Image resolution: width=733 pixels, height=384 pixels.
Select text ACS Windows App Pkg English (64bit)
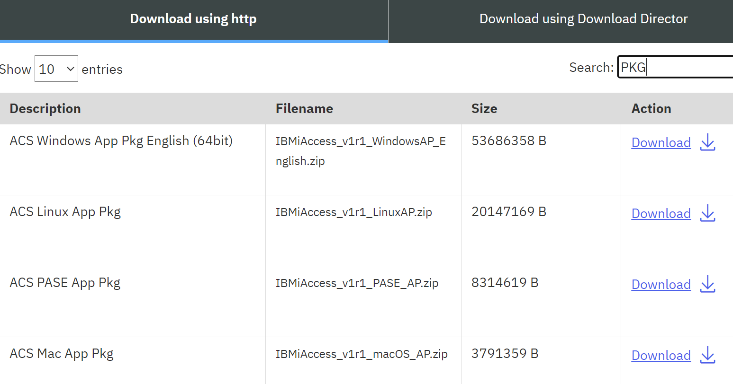click(x=121, y=141)
